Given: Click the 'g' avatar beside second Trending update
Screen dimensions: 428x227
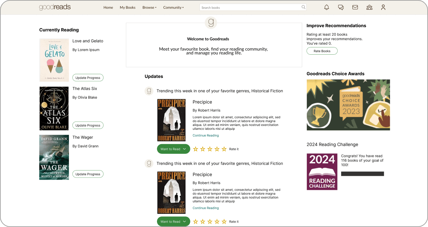Looking at the screenshot, I should [149, 163].
